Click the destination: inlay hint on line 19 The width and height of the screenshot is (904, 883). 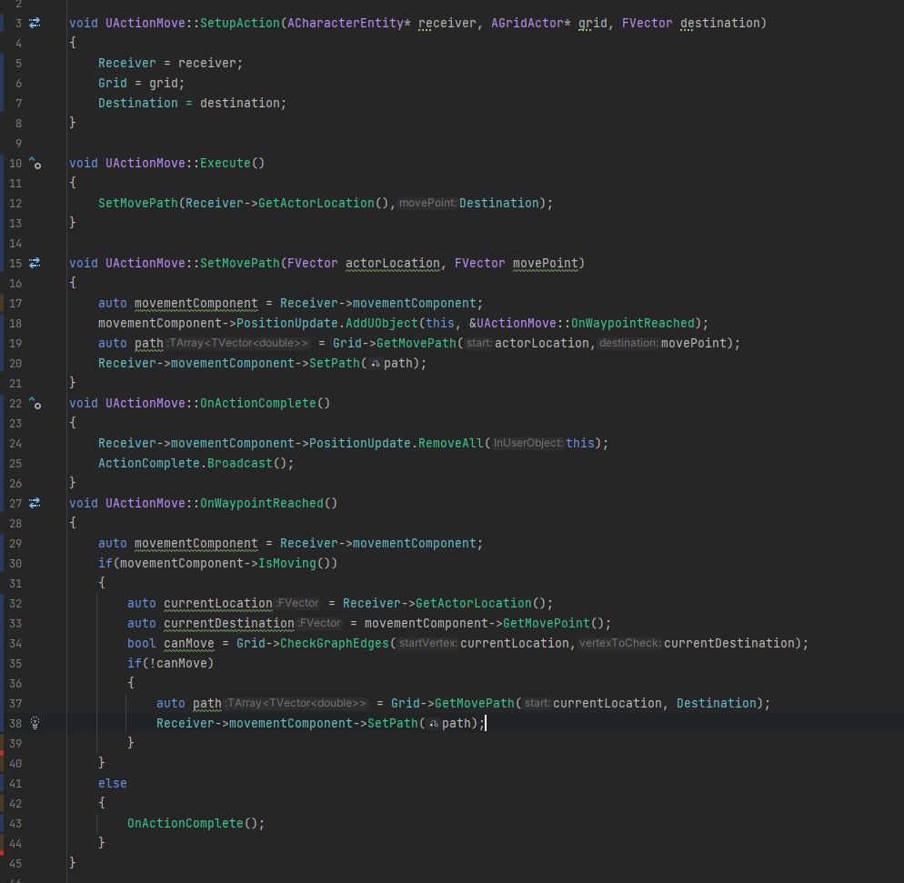coord(628,343)
